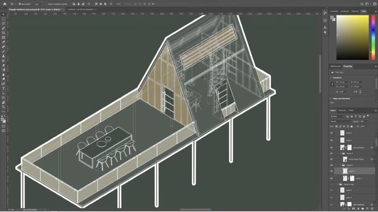Click Flip vertical icon in Properties
This screenshot has height=212, width=378.
360,92
